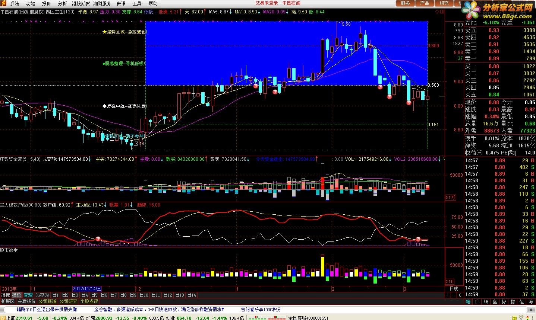Screen dimensions: 536x320
Task: Select the 日7 template tab
Action: pos(114,295)
